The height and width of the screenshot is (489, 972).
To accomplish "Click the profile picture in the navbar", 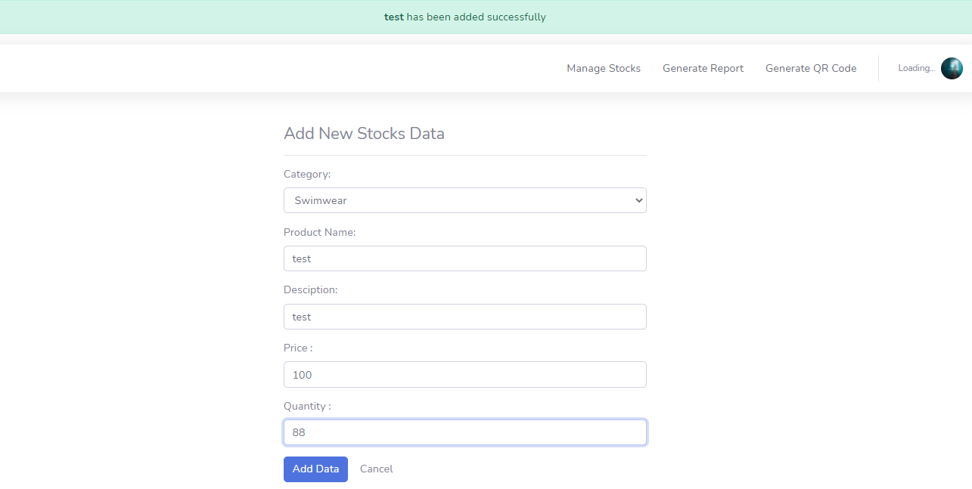I will 952,68.
